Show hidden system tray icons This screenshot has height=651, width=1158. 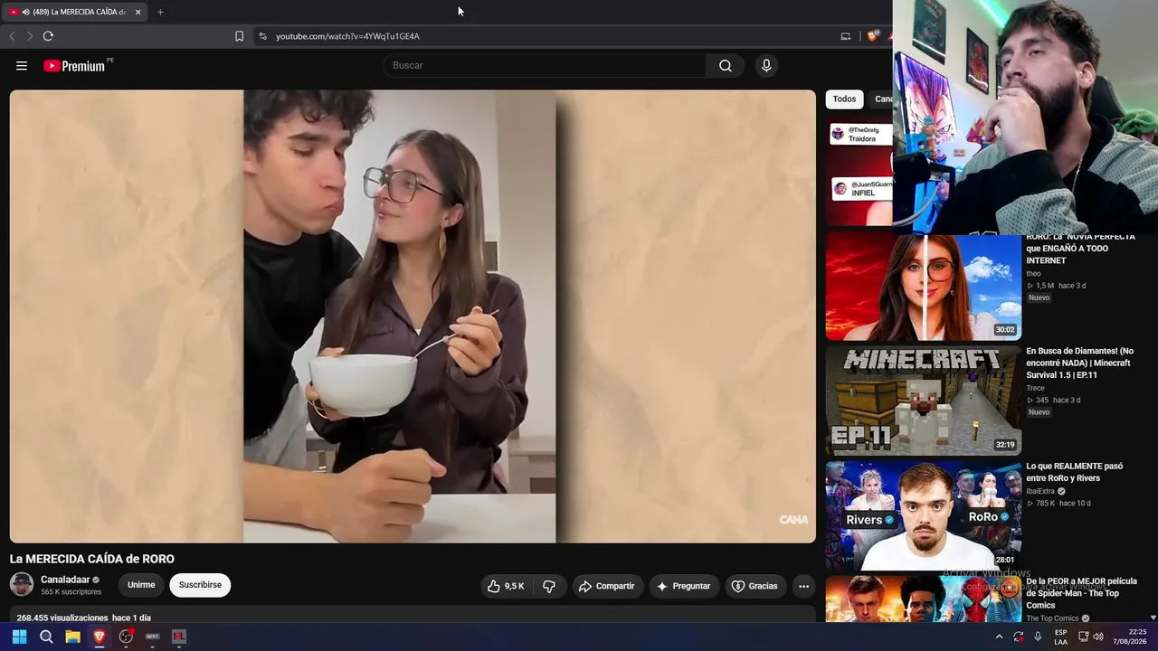999,637
